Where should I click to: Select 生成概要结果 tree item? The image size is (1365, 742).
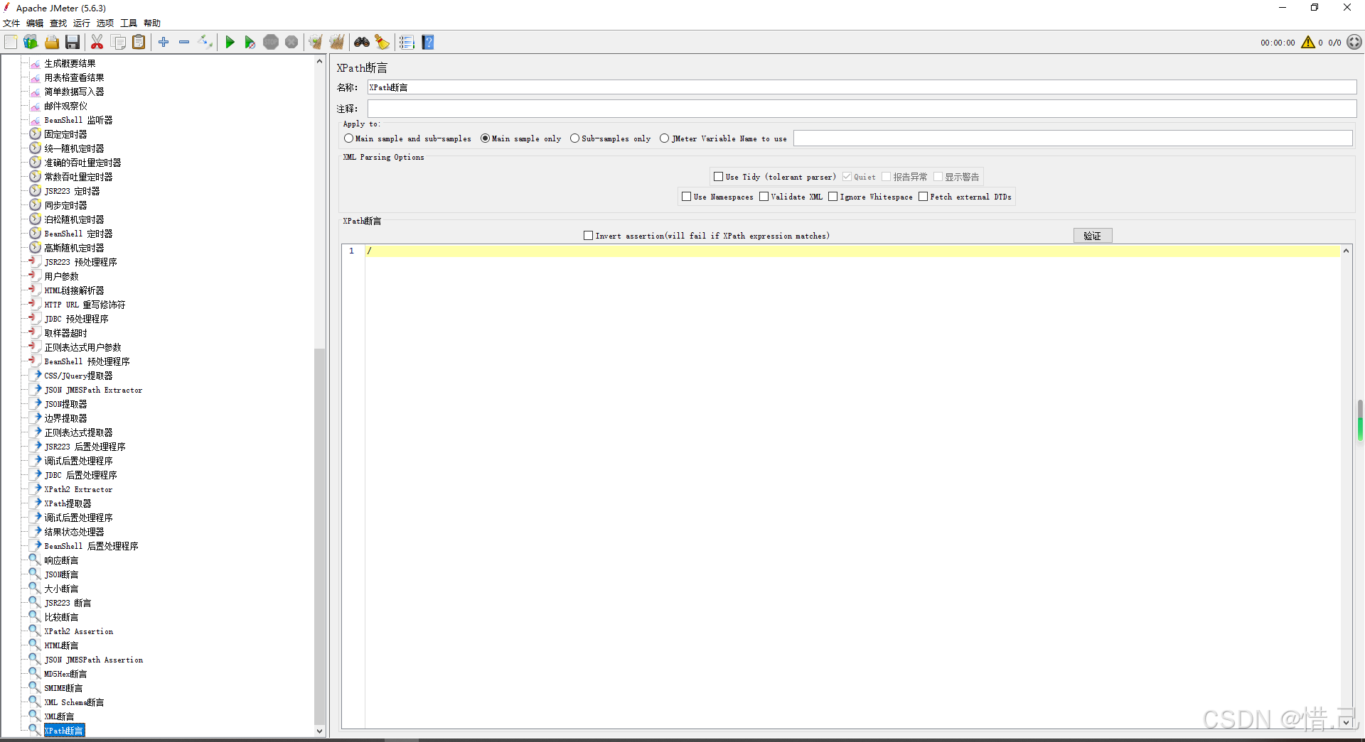point(70,63)
